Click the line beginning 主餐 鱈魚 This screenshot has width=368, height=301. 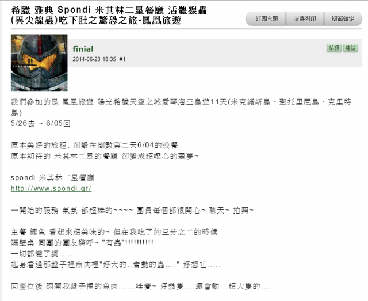pyautogui.click(x=118, y=232)
